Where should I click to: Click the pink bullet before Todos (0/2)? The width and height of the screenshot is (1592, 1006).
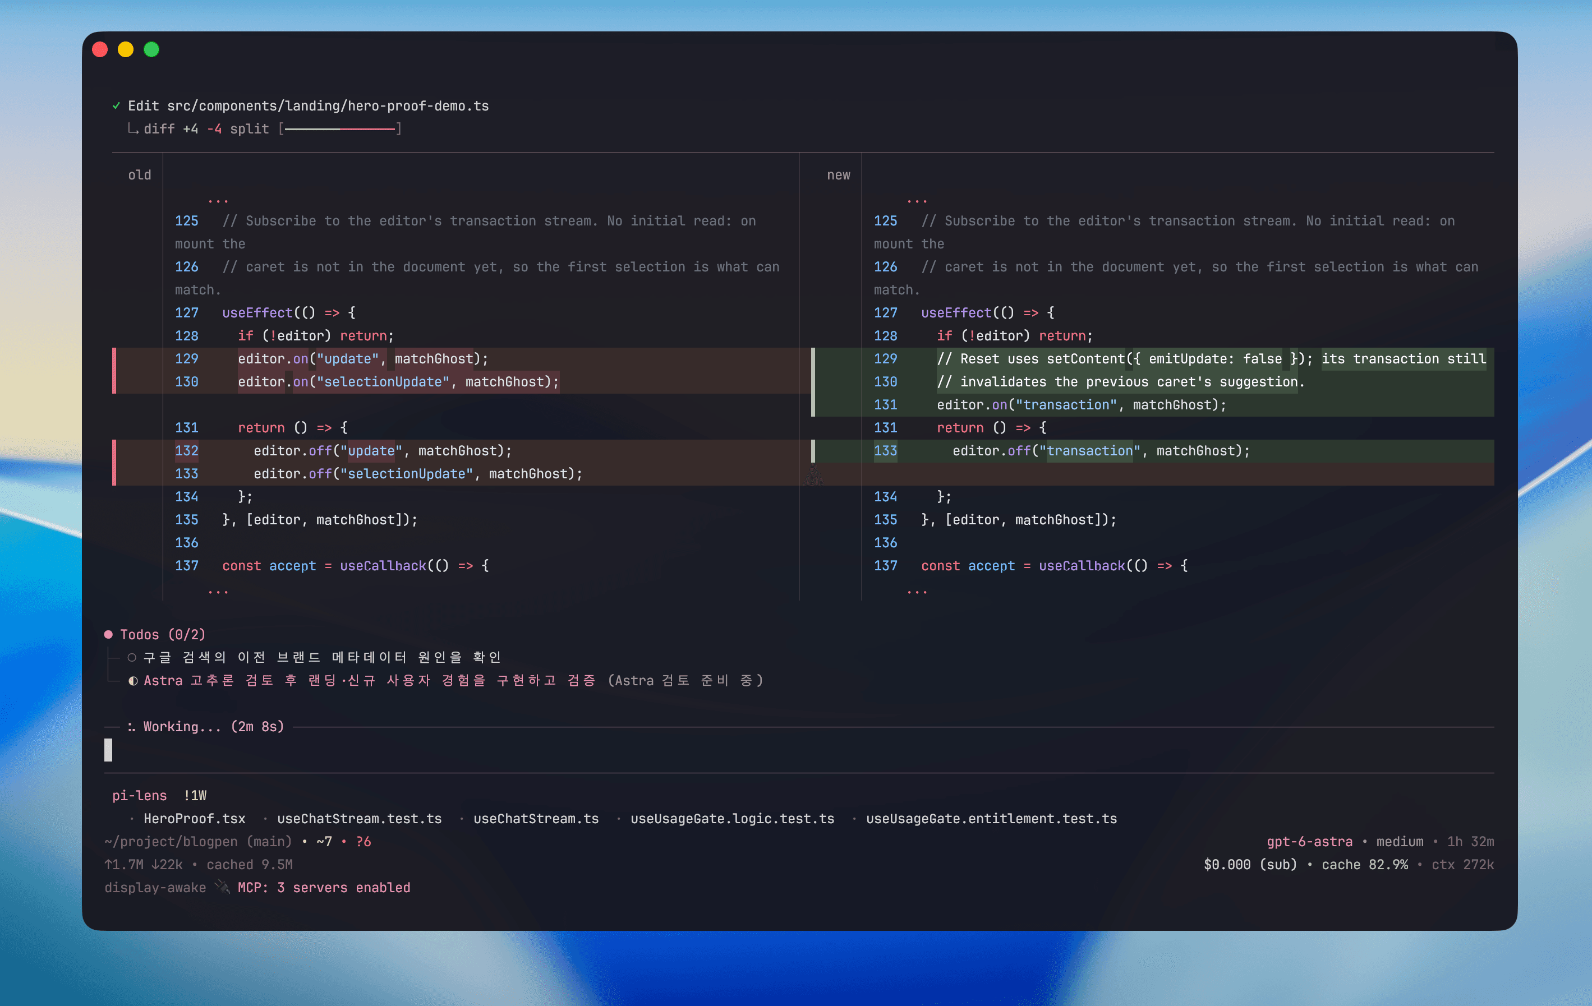[x=108, y=635]
